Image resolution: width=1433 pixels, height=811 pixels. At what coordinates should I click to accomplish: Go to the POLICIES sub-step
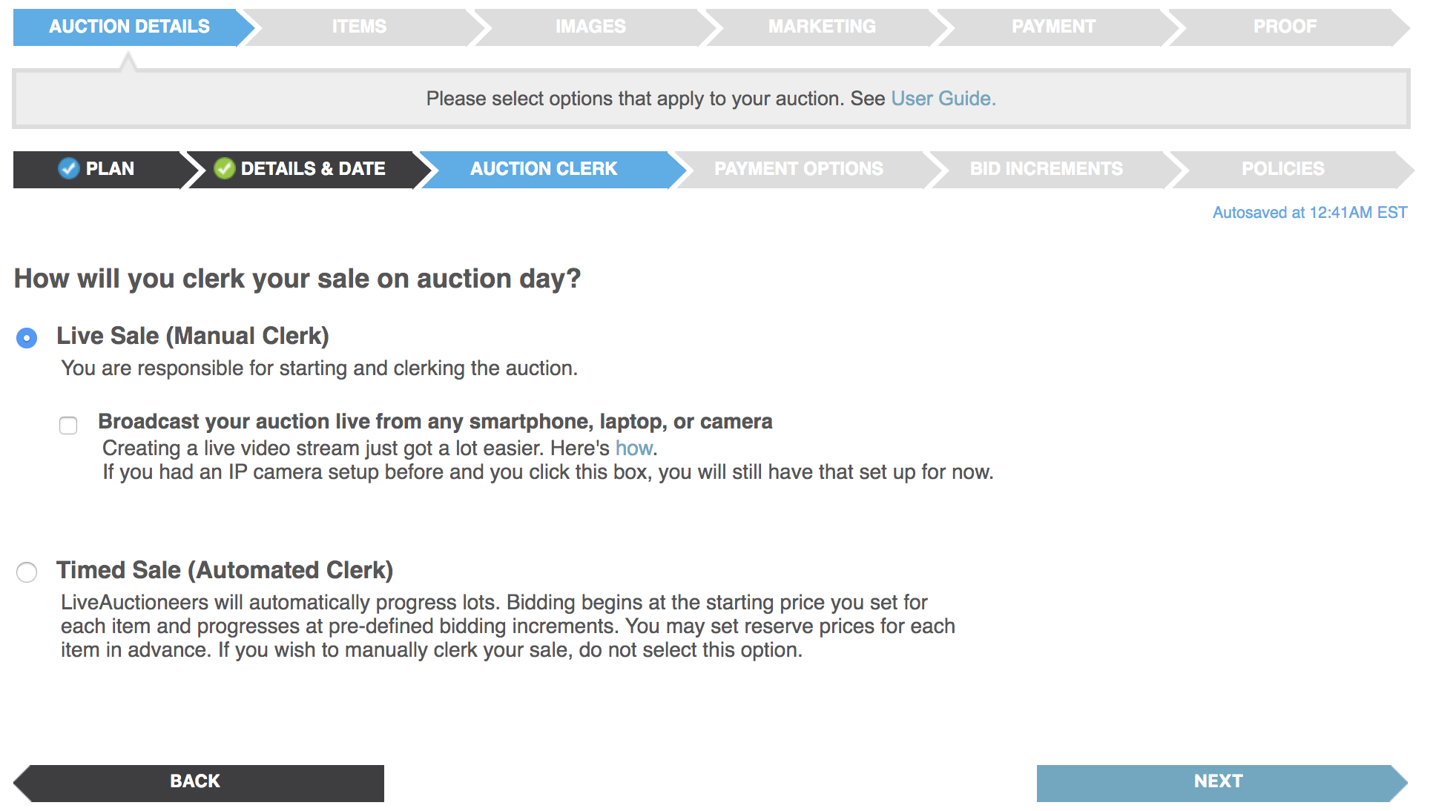[1283, 169]
